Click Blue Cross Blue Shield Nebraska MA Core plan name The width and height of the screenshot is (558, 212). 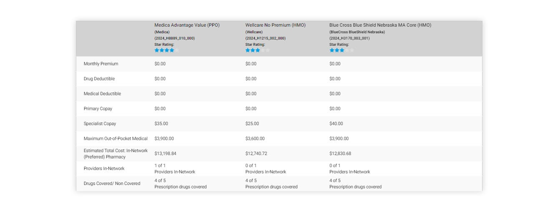tap(380, 25)
